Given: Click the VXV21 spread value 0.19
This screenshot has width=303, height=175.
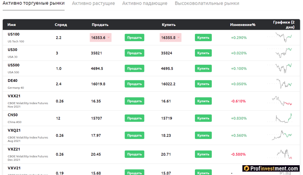Looking at the screenshot, I should [x=60, y=173].
